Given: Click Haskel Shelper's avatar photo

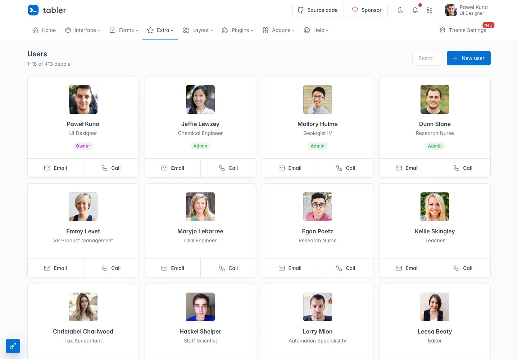Looking at the screenshot, I should pos(200,307).
